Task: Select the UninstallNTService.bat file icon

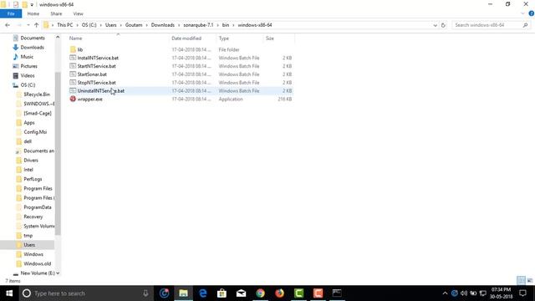Action: 73,91
